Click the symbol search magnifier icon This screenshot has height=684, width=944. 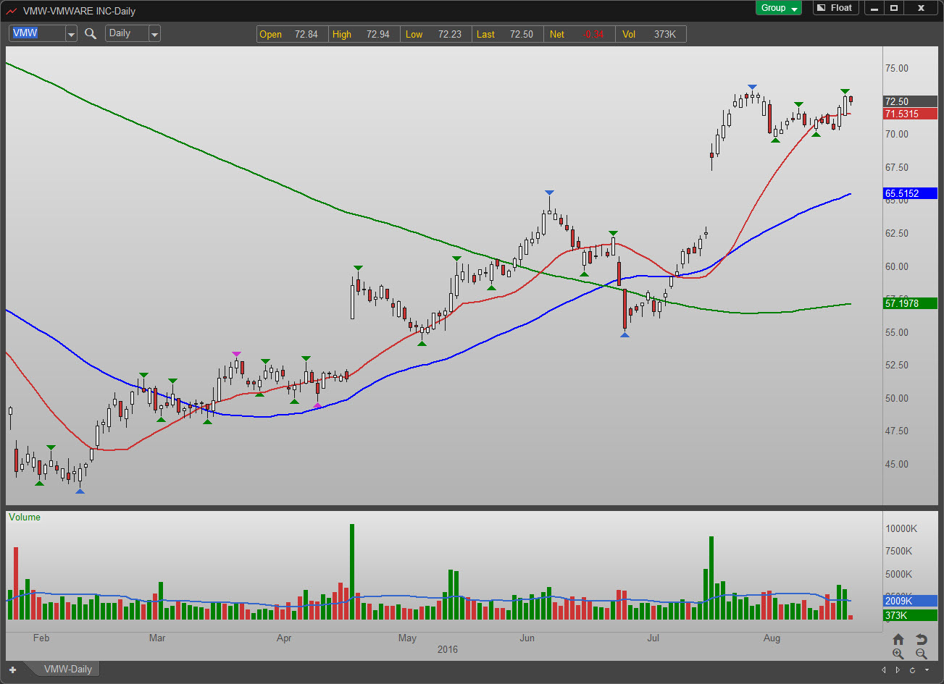point(91,33)
